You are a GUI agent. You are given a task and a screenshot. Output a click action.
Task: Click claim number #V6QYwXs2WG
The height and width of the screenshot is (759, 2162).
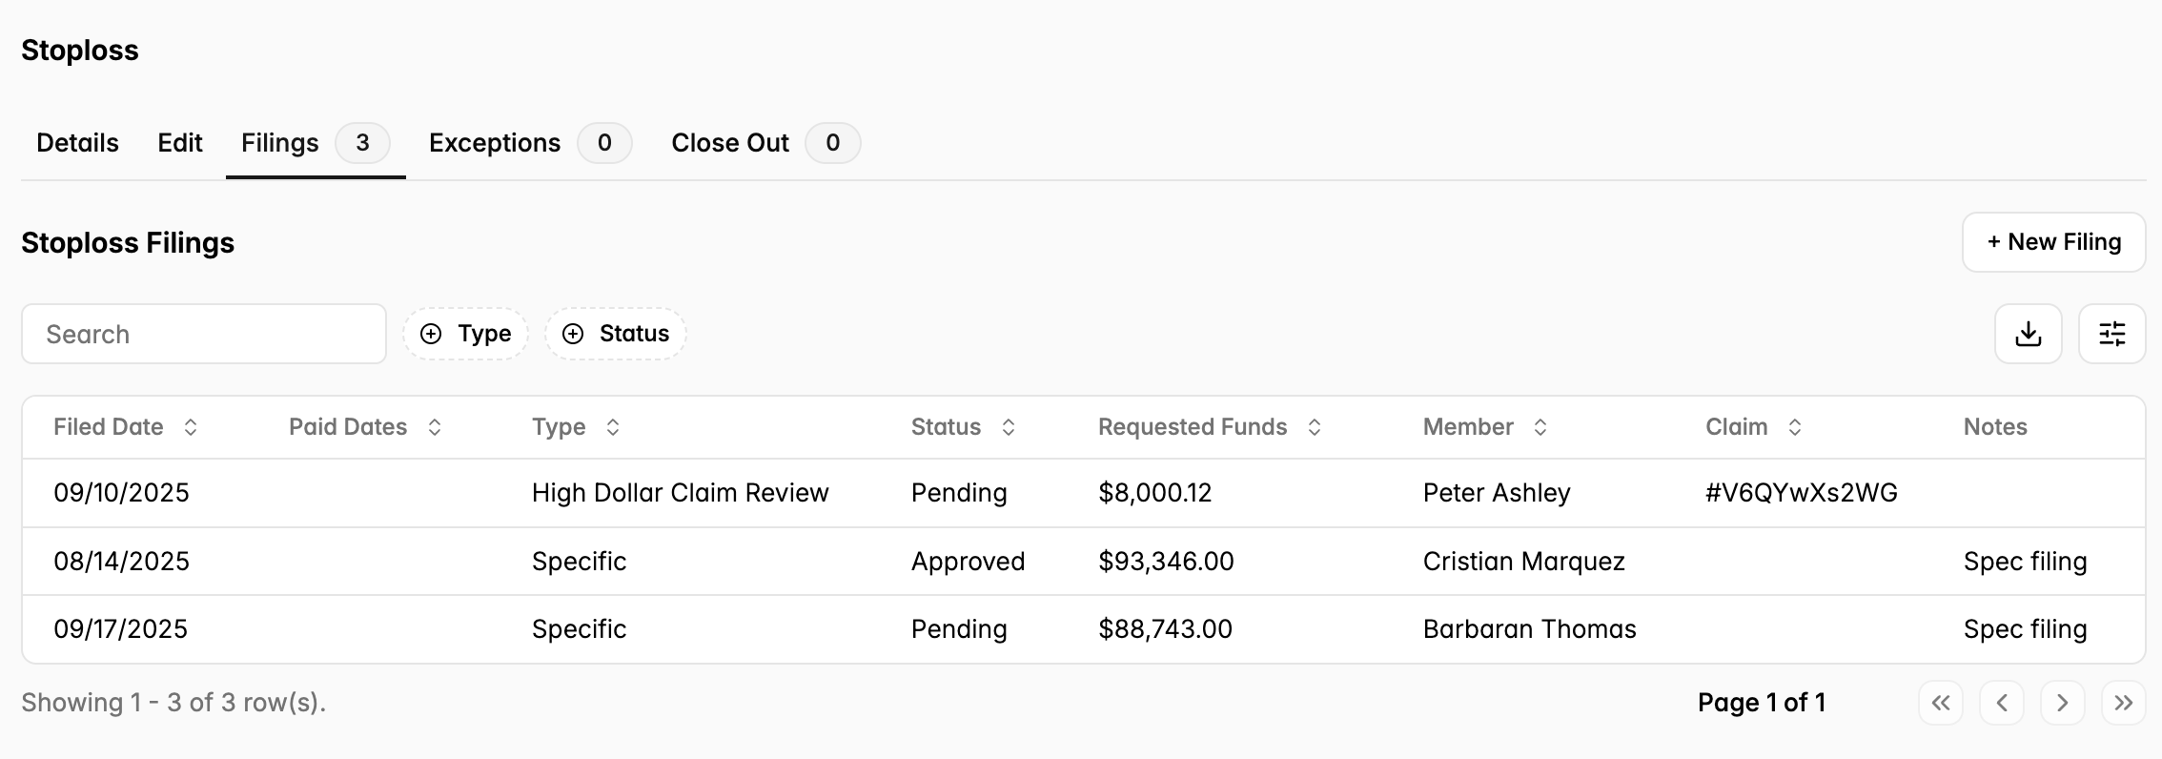1802,493
